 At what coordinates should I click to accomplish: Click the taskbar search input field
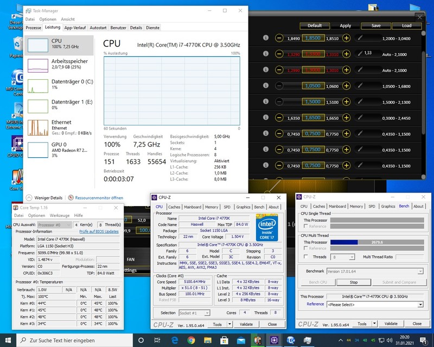(75, 340)
